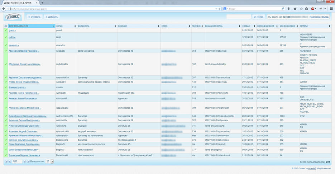Focus the ADUMI user search input field

[239, 17]
